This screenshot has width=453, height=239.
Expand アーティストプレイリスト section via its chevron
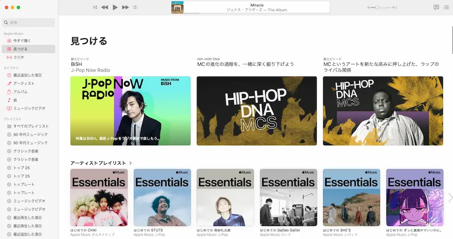click(130, 163)
